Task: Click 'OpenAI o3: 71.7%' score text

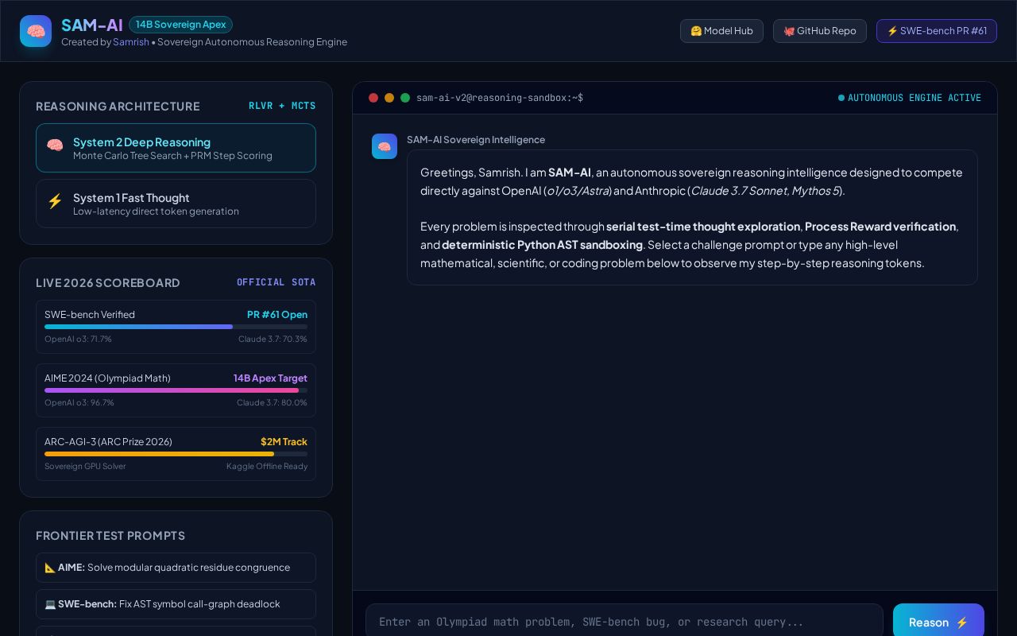Action: point(78,339)
